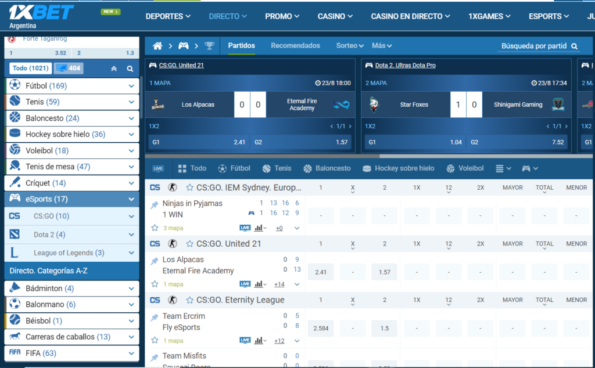The image size is (595, 368).
Task: Click the Baloncesto icon in sidebar
Action: (x=15, y=117)
